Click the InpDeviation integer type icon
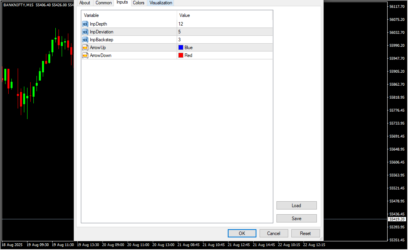Image resolution: width=408 pixels, height=250 pixels. tap(85, 32)
